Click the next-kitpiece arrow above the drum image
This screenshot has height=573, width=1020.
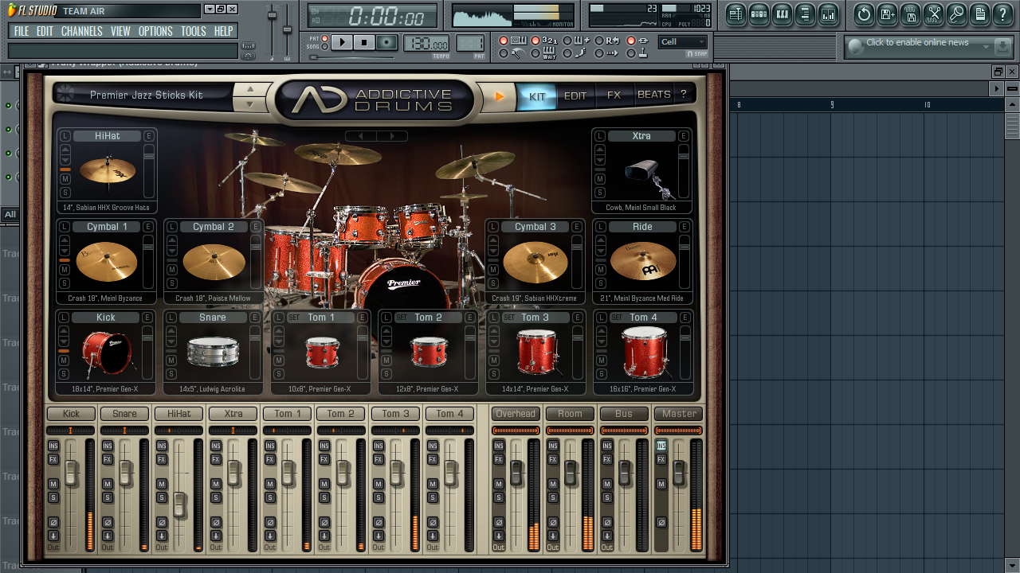[x=390, y=135]
